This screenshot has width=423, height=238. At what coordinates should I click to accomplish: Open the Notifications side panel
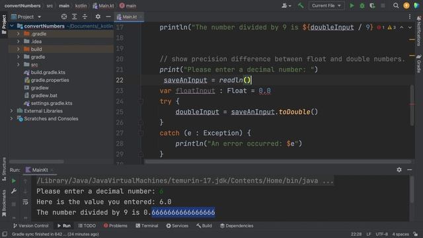419,31
